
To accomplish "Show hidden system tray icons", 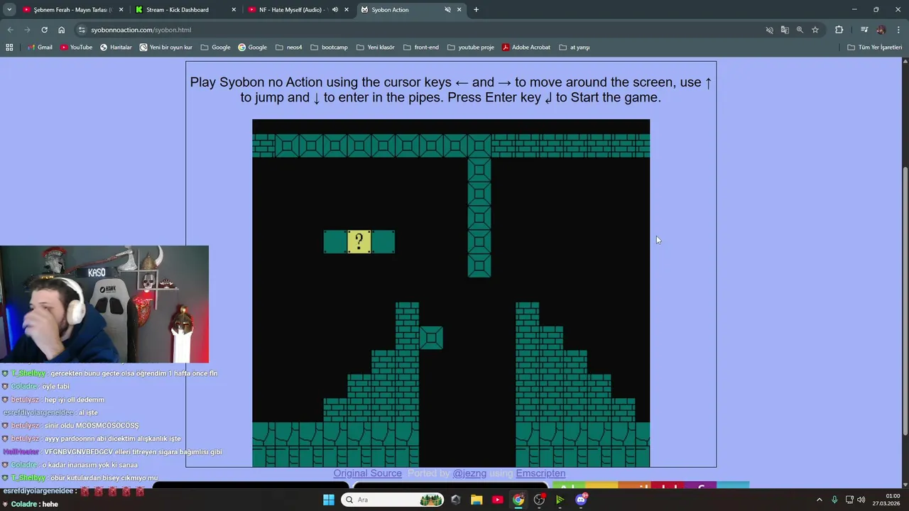I will (x=819, y=500).
